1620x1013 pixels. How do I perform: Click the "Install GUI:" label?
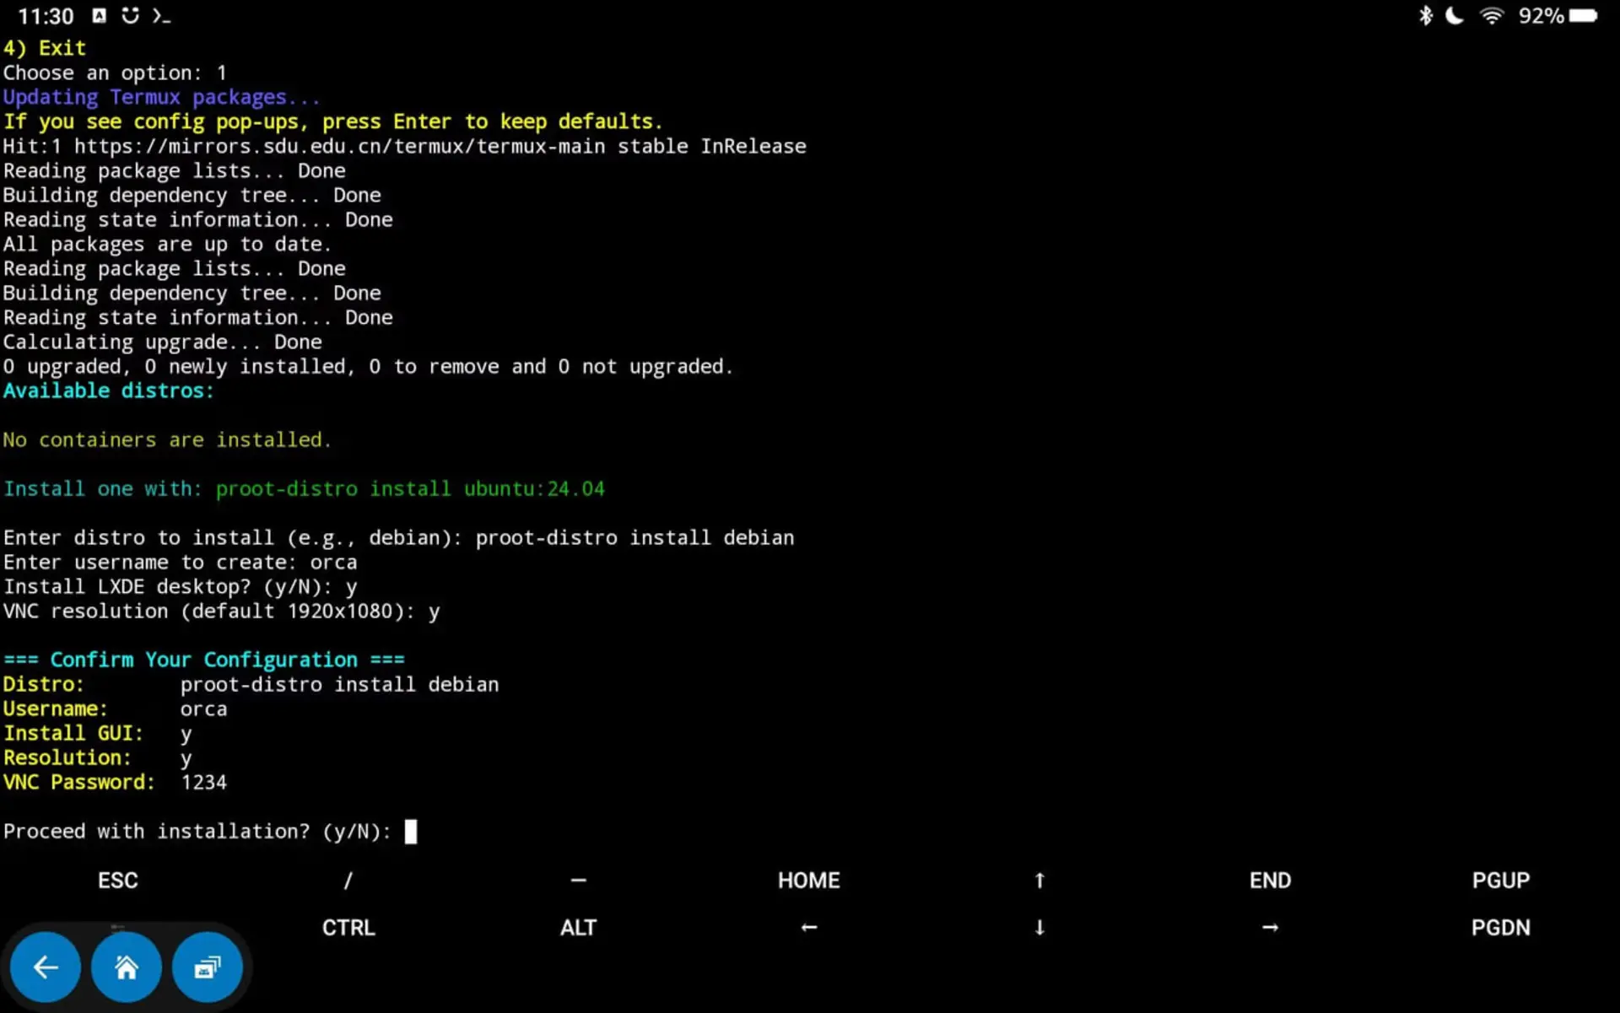pyautogui.click(x=73, y=734)
